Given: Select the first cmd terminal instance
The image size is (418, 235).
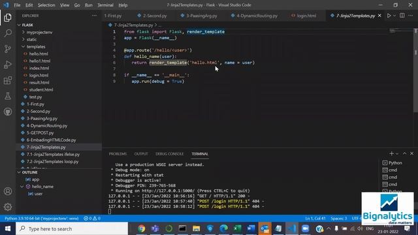Looking at the screenshot, I should pos(390,170).
